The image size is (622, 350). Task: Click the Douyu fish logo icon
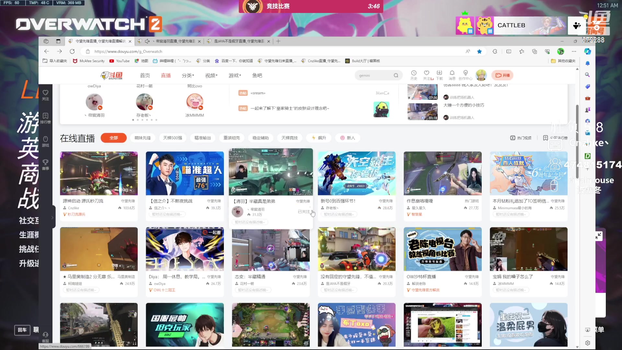107,75
